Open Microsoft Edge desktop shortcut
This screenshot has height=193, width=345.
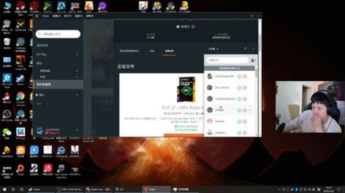[x=7, y=81]
